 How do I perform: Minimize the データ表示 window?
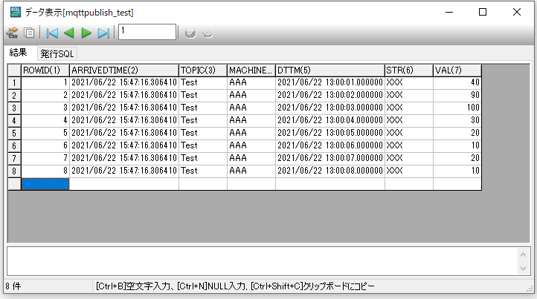pos(449,13)
